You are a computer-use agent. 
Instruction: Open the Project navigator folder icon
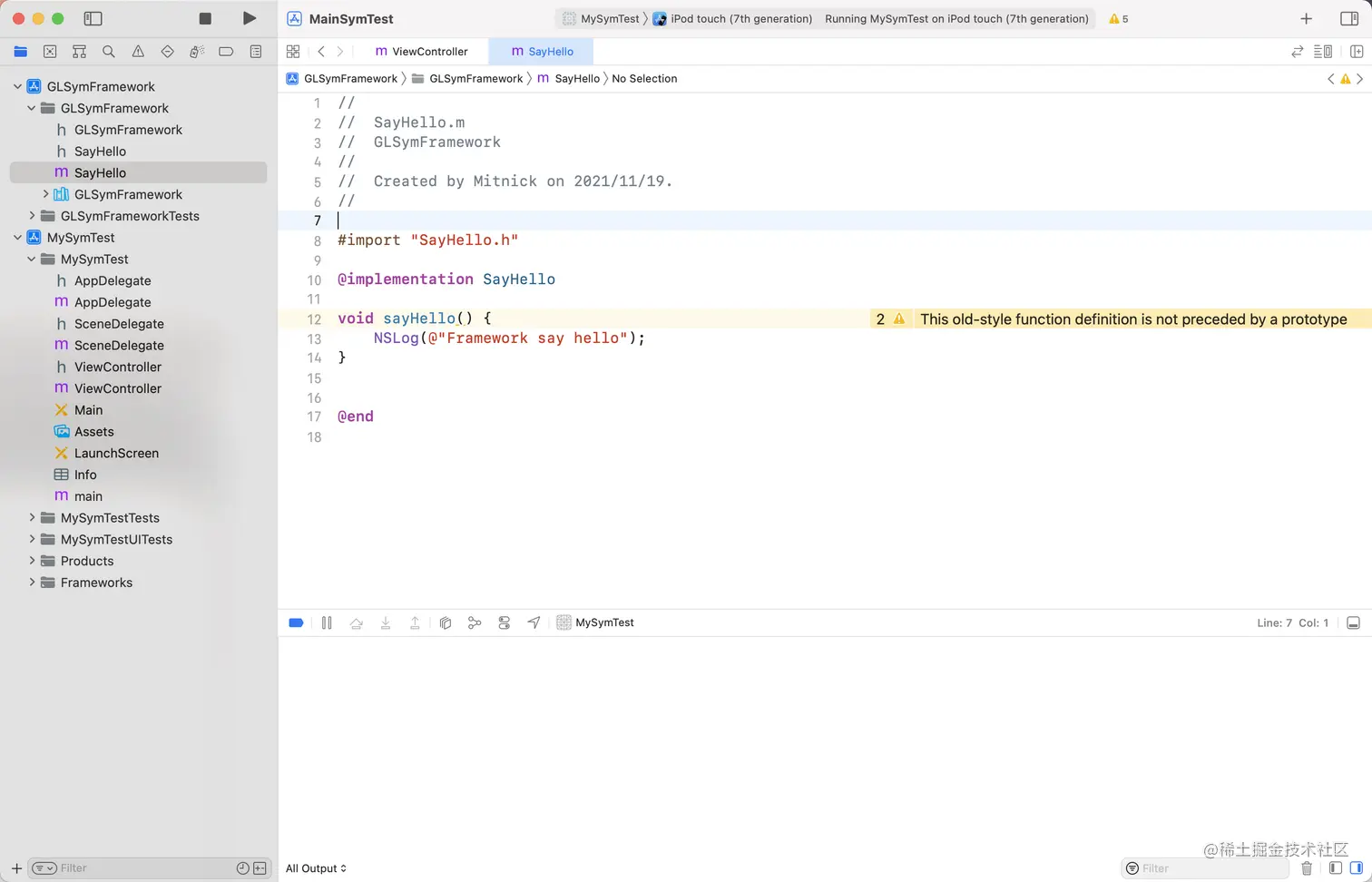click(21, 52)
